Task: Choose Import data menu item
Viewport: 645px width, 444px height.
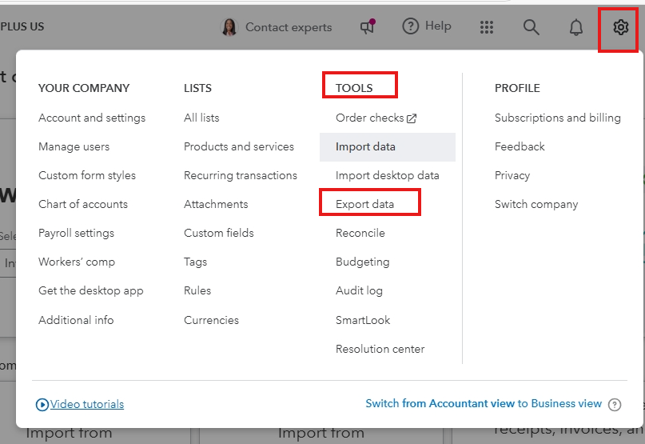Action: [365, 146]
